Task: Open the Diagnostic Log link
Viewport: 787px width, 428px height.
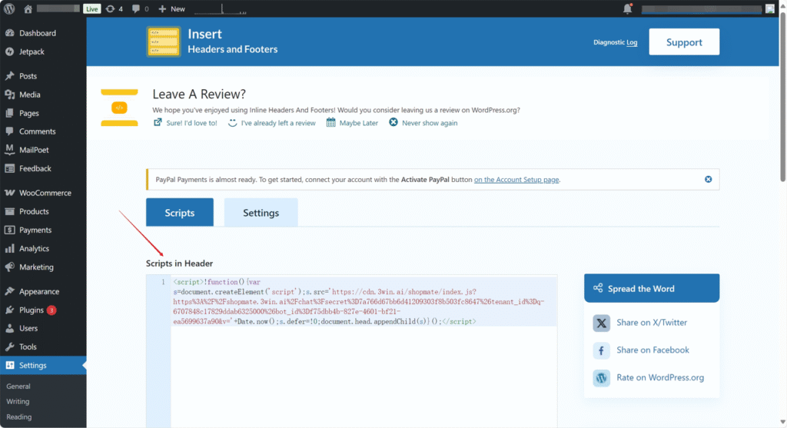Action: tap(616, 42)
